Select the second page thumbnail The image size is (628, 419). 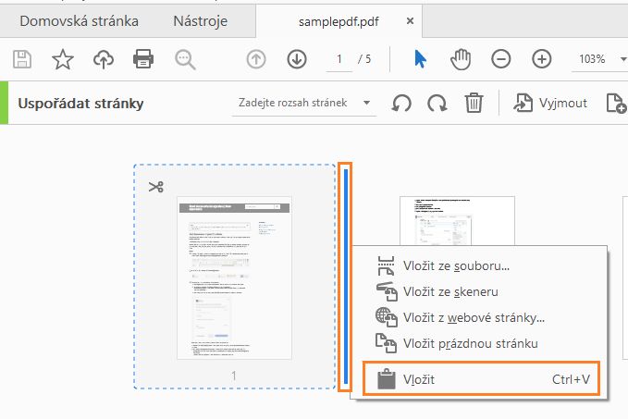tap(457, 221)
